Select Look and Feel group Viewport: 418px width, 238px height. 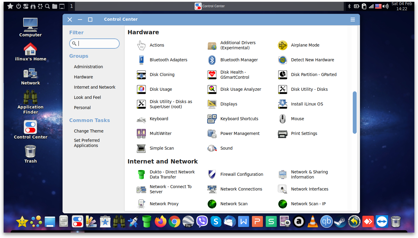coord(88,97)
